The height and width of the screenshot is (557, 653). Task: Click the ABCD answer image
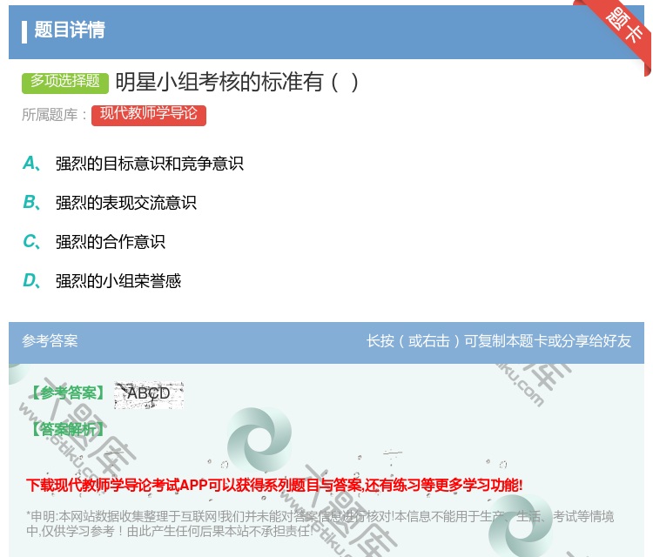coord(149,394)
